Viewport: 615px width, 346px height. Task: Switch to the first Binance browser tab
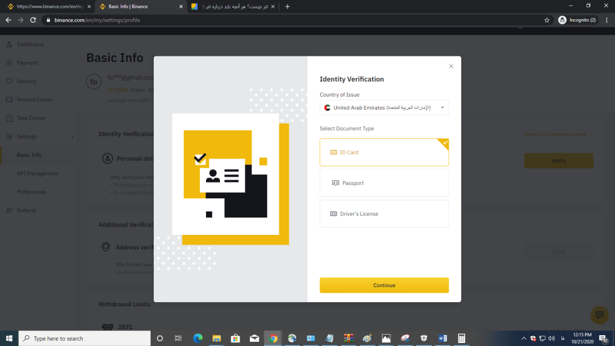click(x=49, y=7)
